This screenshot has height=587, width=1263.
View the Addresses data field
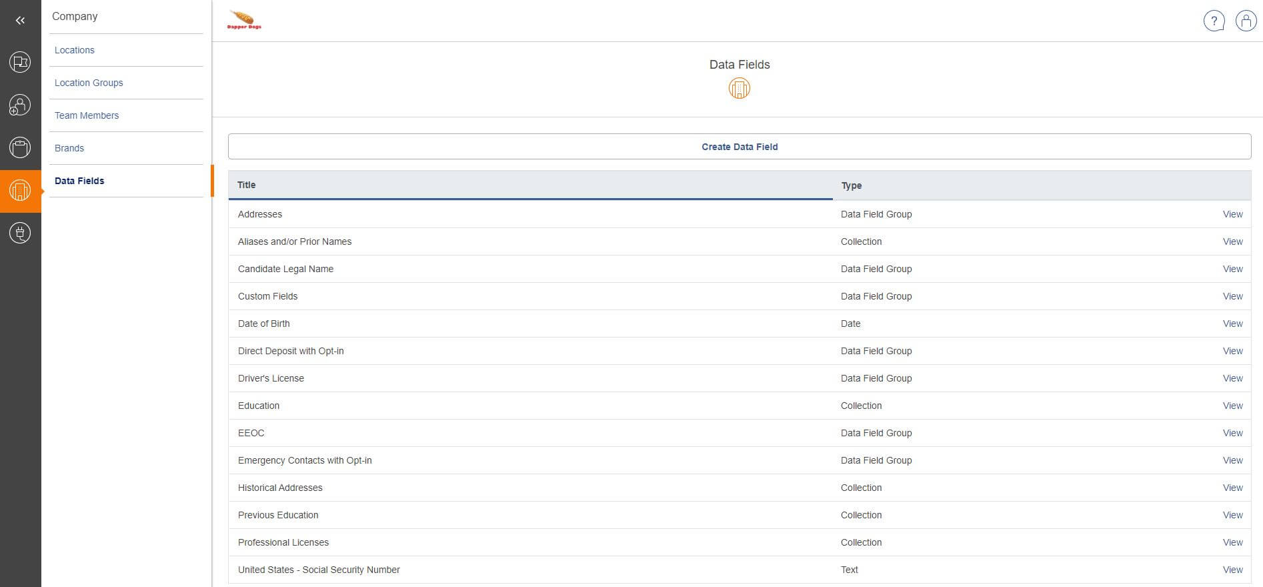(x=1232, y=214)
